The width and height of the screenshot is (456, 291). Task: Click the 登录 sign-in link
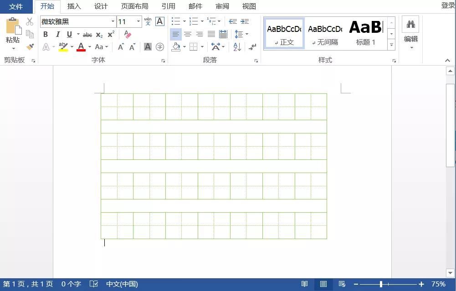(x=448, y=5)
